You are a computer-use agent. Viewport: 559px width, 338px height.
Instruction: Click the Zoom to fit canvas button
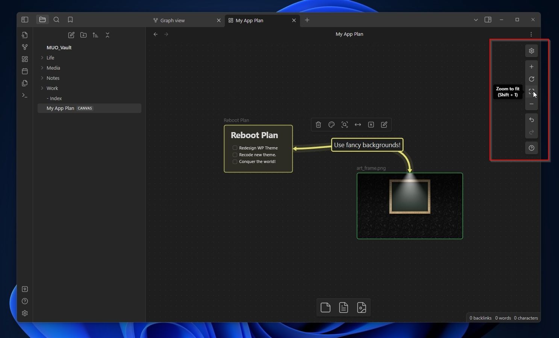tap(531, 91)
